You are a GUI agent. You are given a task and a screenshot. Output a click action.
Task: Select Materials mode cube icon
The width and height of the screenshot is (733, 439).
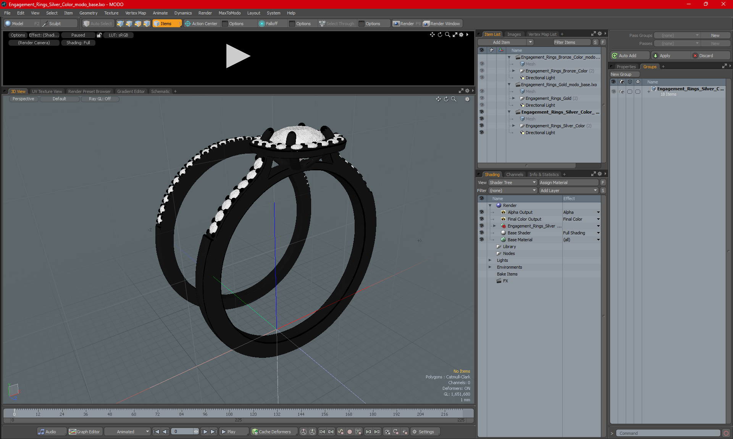[x=147, y=24]
